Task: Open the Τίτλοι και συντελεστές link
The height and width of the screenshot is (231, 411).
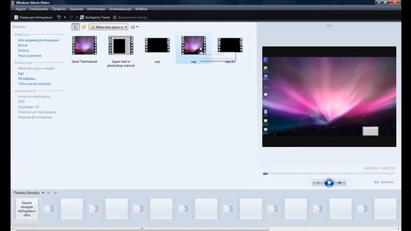Action: pos(34,84)
